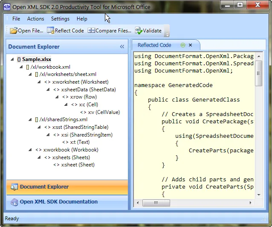Open the File menu
Image resolution: width=272 pixels, height=227 pixels.
16,19
